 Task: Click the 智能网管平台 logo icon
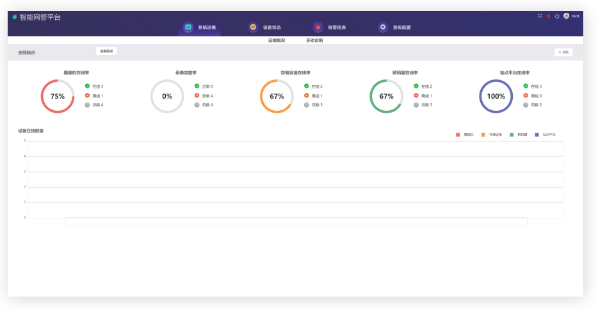tap(15, 17)
